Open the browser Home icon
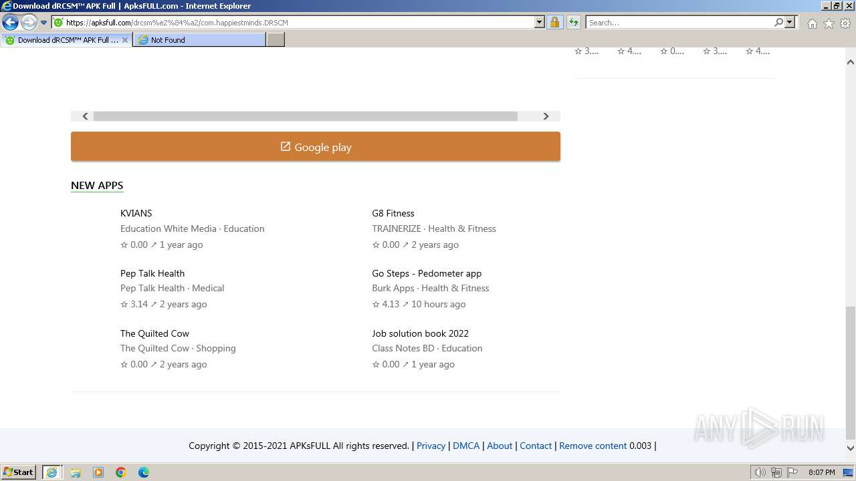The height and width of the screenshot is (481, 856). click(812, 23)
